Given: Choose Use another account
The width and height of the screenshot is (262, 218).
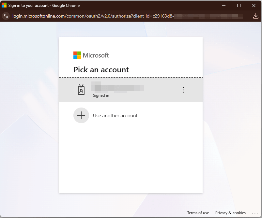Looking at the screenshot, I should point(115,115).
